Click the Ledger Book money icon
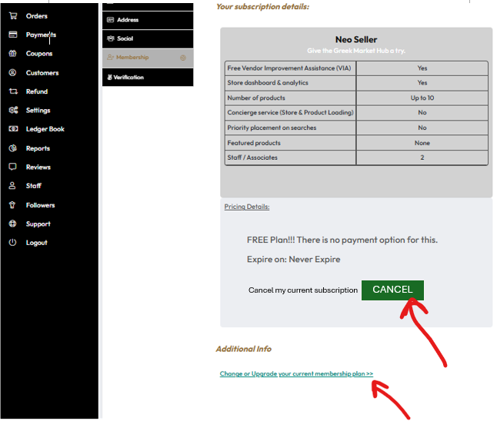This screenshot has width=497, height=421. tap(12, 129)
